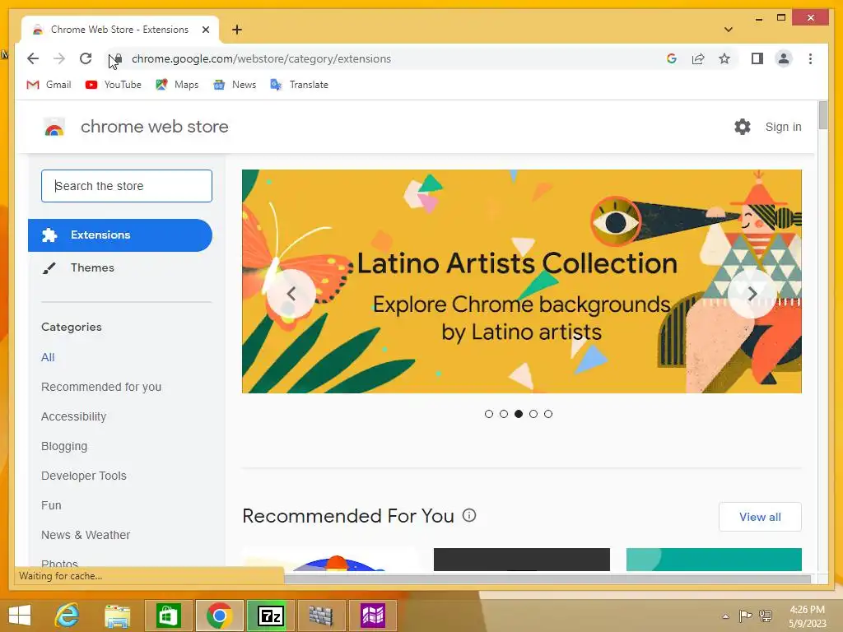843x632 pixels.
Task: Click the address bar URL
Action: pyautogui.click(x=261, y=58)
